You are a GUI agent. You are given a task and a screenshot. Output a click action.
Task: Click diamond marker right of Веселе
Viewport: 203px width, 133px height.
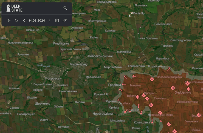(x=138, y=97)
